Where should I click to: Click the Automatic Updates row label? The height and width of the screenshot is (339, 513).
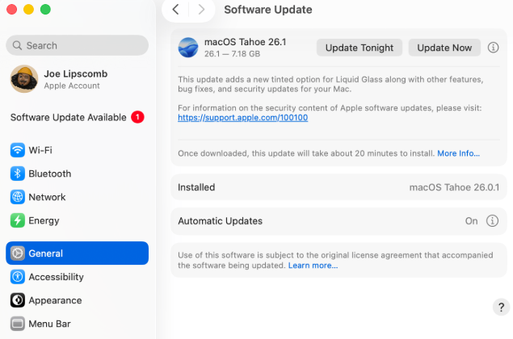pyautogui.click(x=221, y=221)
